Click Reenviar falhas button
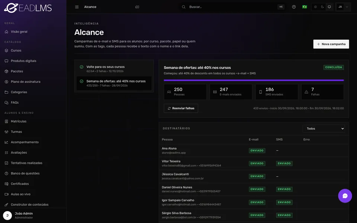This screenshot has height=223, width=357. click(x=181, y=108)
